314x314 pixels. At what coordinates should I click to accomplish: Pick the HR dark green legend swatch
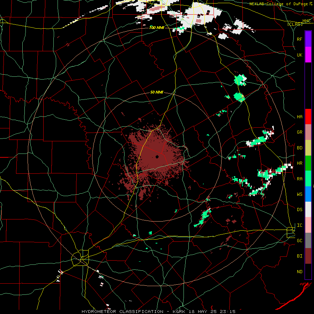(x=308, y=163)
